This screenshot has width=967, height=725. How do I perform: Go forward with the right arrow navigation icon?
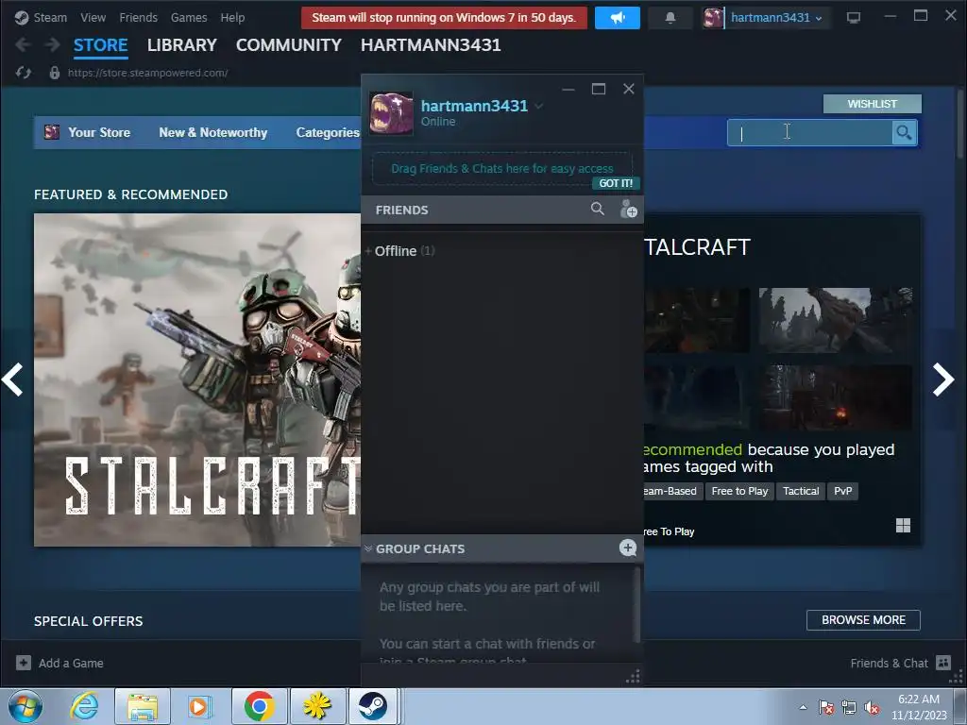pos(53,44)
